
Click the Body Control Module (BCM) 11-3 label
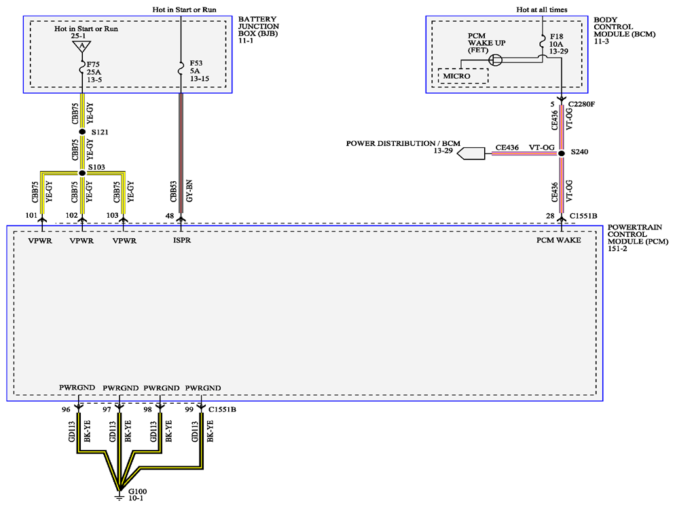(624, 31)
